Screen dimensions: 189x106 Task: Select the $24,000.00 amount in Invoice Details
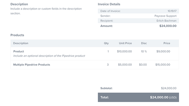(x=168, y=26)
